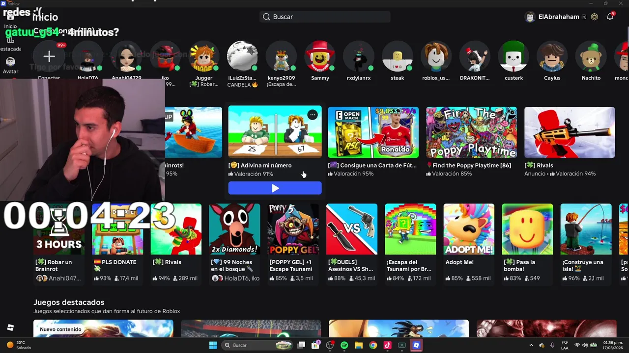
Task: Open friend iLuizZzSta avatar
Action: coord(242,57)
